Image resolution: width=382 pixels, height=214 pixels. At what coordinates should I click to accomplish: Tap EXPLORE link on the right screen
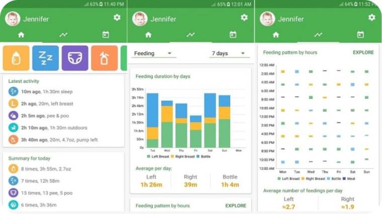pos(363,52)
